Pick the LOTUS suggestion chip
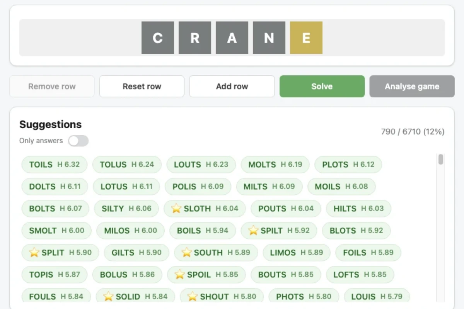 point(126,187)
